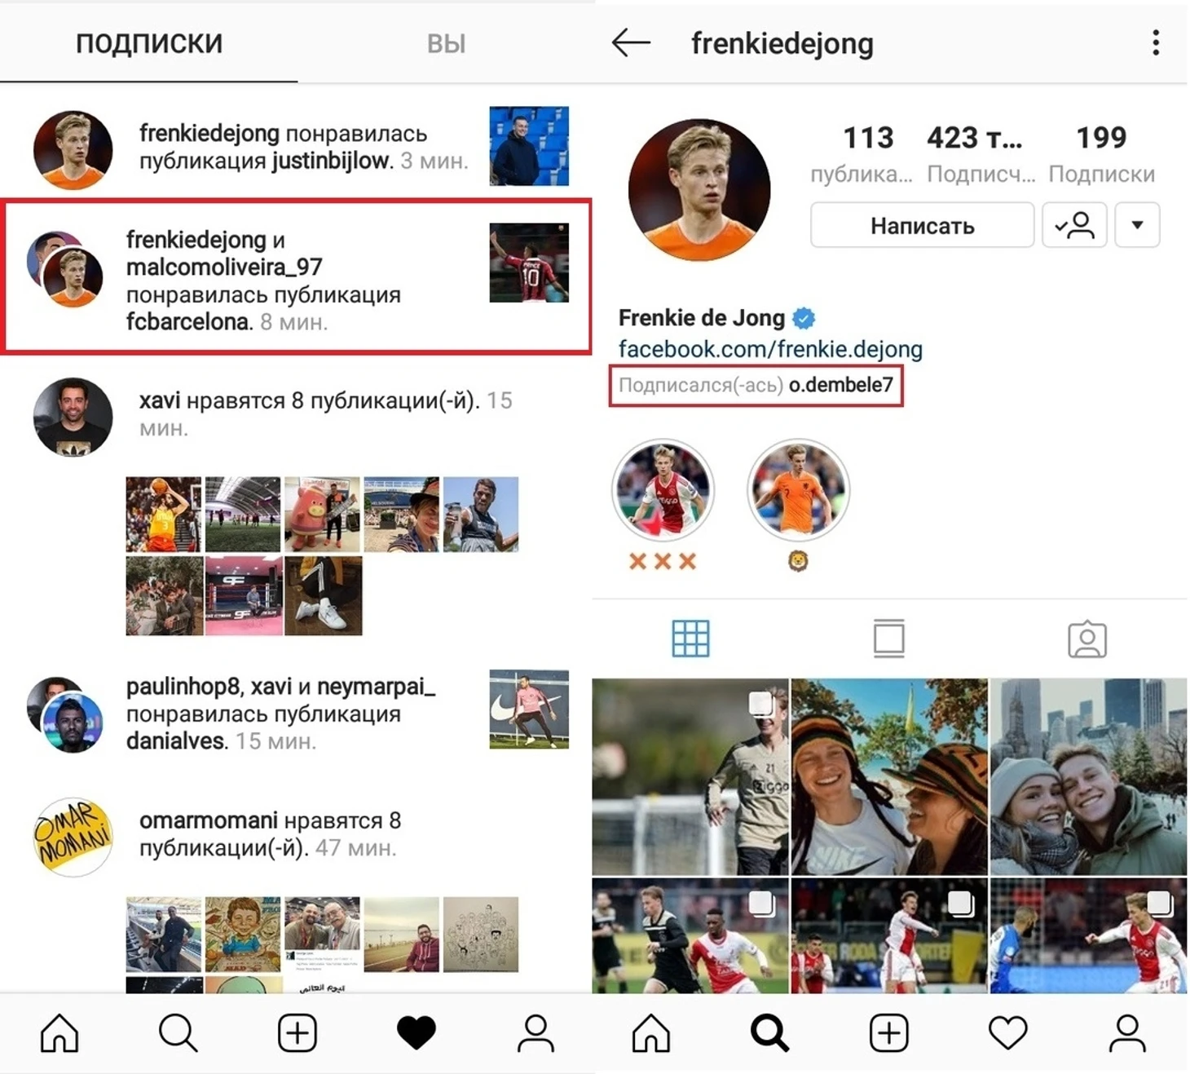1190x1074 pixels.
Task: Expand suggested accounts dropdown arrow
Action: click(1137, 225)
